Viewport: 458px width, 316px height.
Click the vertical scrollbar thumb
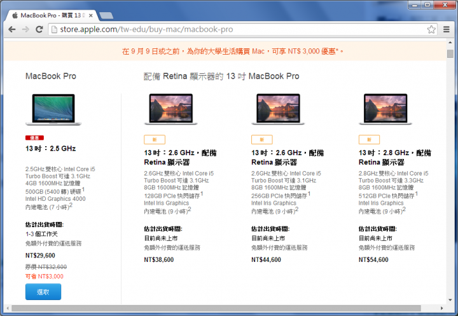click(450, 53)
